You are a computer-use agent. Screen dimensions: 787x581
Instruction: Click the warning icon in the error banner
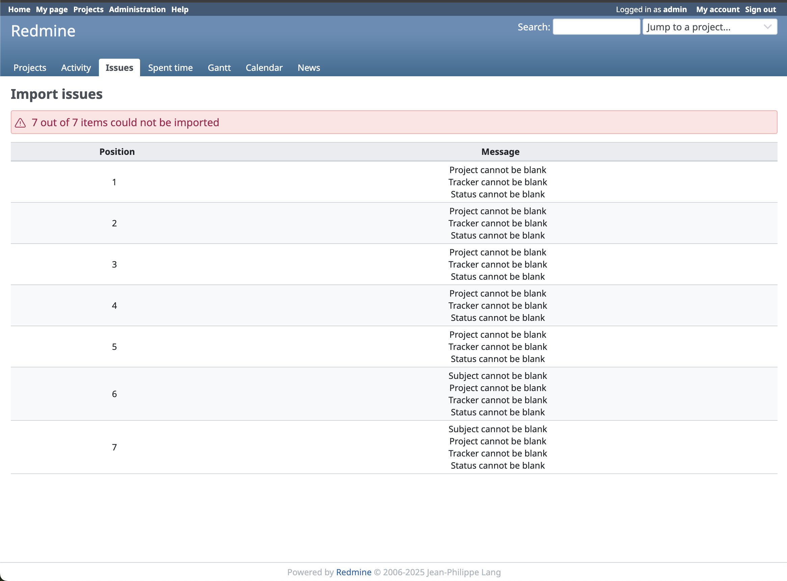click(20, 123)
